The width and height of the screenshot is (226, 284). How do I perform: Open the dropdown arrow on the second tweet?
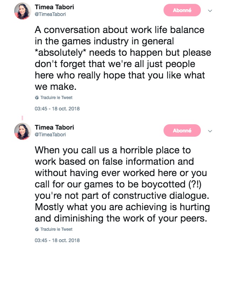(210, 131)
